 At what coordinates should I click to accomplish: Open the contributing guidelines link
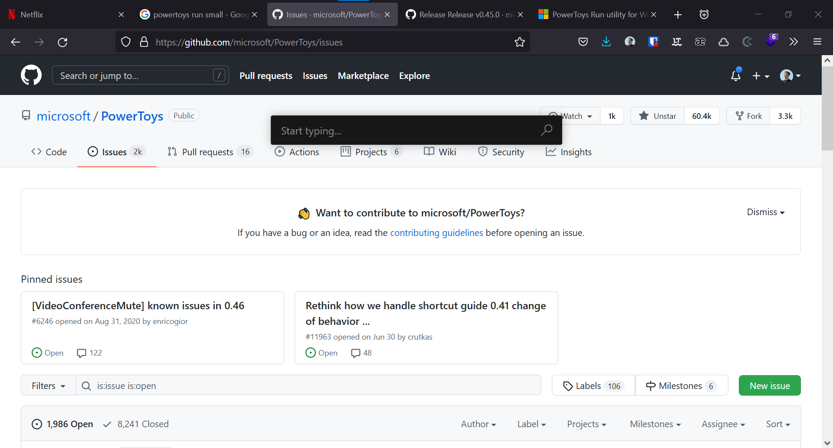(436, 233)
